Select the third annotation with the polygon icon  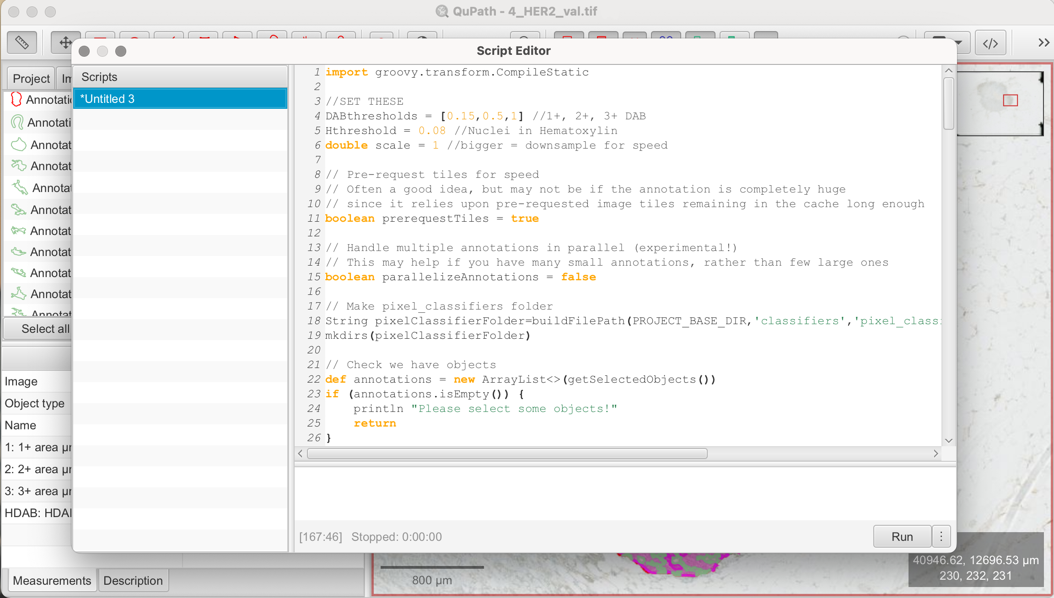[x=40, y=145]
